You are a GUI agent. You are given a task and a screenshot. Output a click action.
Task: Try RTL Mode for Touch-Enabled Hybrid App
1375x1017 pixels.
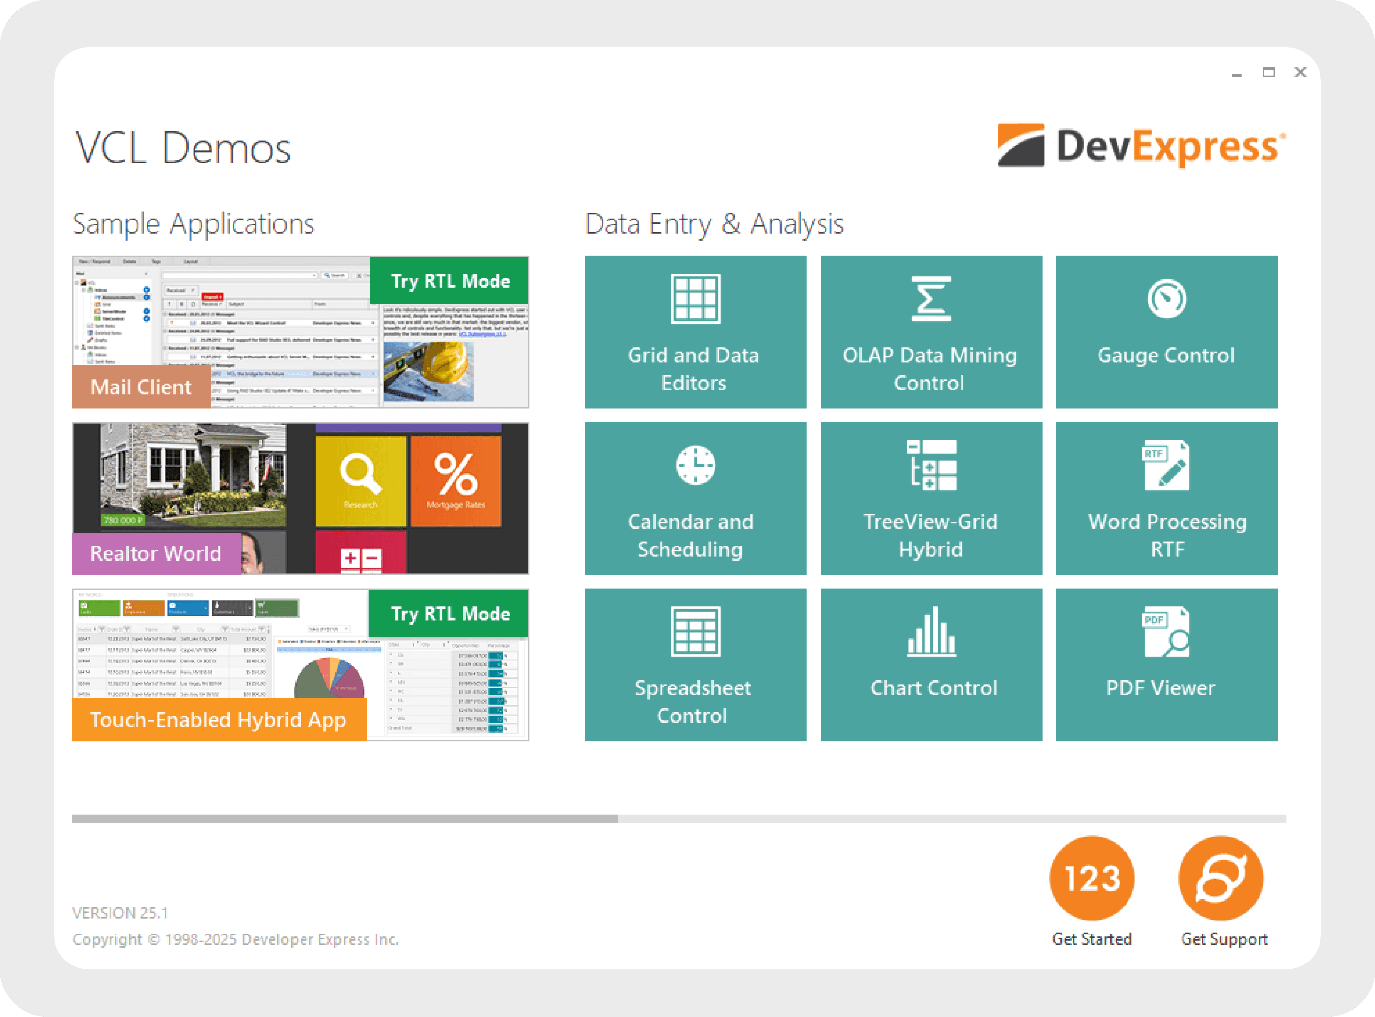pos(450,614)
